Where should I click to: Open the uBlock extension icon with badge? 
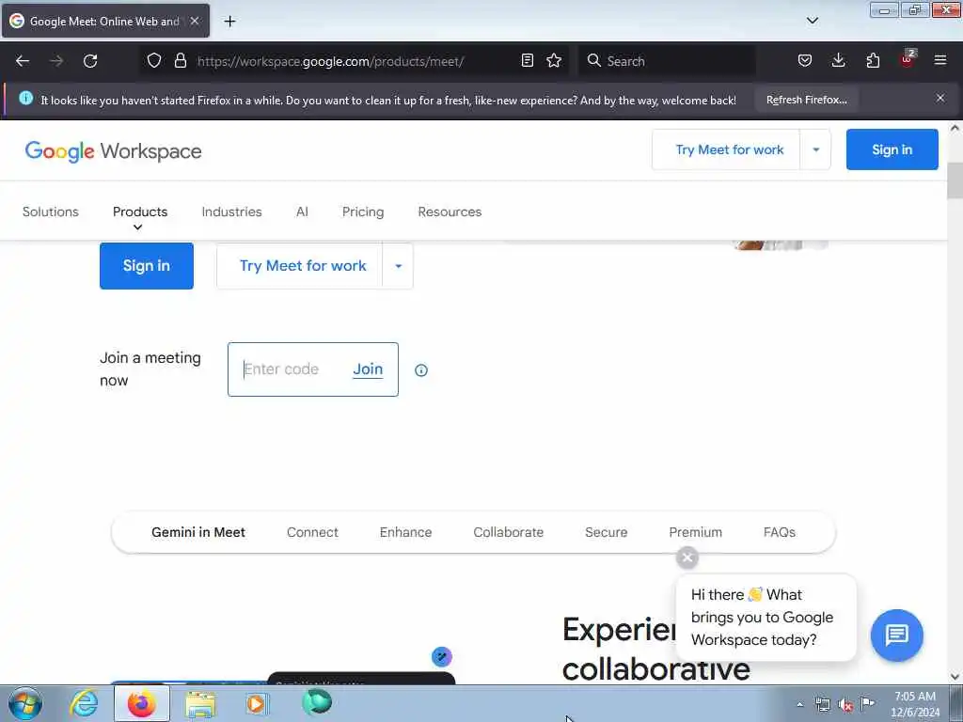(908, 59)
